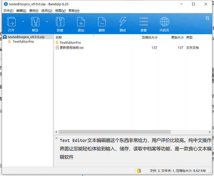Click the 文本文档 type cell
The height and width of the screenshot is (176, 214).
[192, 48]
